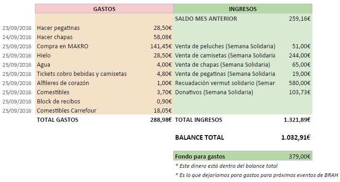Select the 141,45€ amount cell
The image size is (340, 182).
click(x=161, y=46)
